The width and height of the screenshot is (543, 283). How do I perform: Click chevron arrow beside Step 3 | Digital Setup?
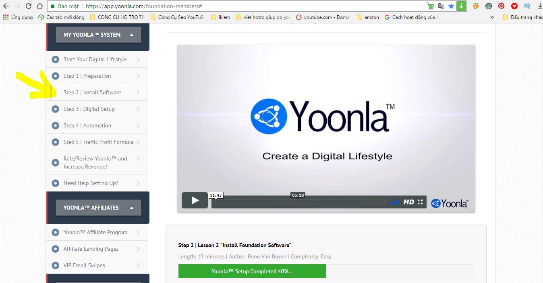[138, 109]
